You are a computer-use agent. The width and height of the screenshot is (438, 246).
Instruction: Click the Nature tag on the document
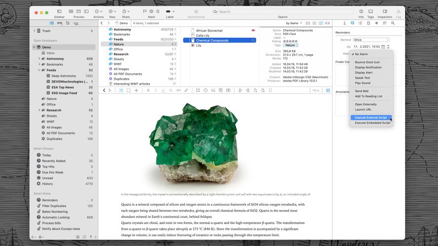[x=291, y=45]
